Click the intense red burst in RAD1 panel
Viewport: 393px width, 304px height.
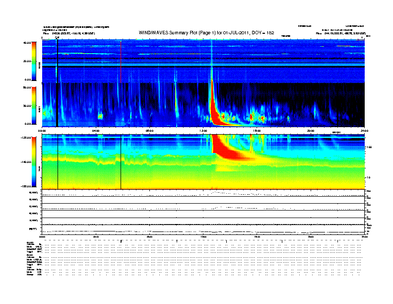coord(215,108)
